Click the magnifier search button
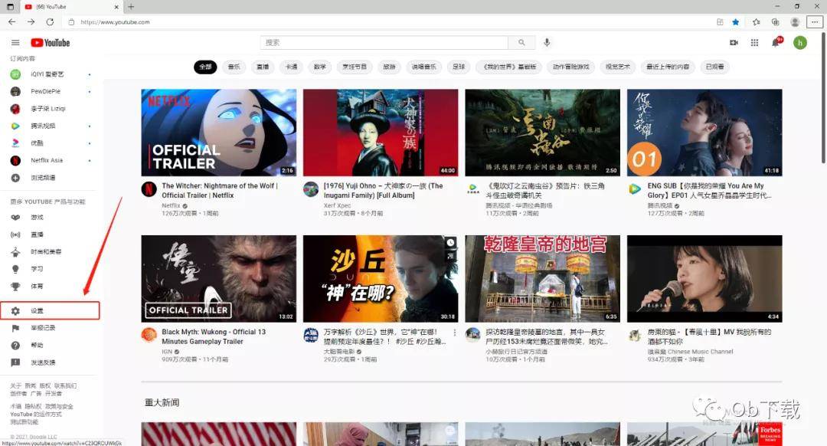The height and width of the screenshot is (446, 827). [x=521, y=43]
